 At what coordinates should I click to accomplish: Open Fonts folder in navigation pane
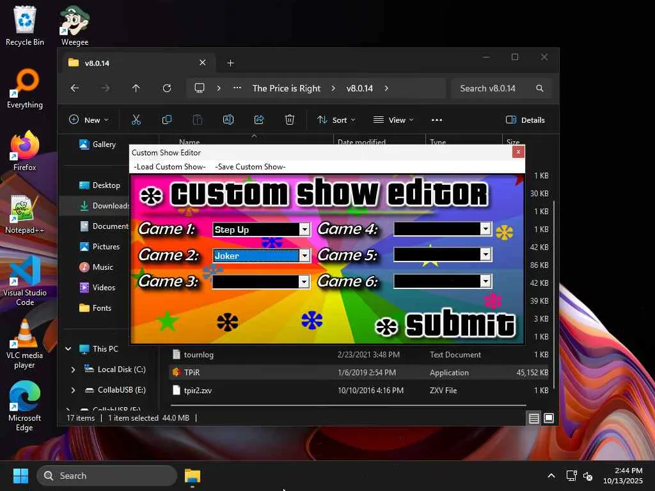(96, 308)
